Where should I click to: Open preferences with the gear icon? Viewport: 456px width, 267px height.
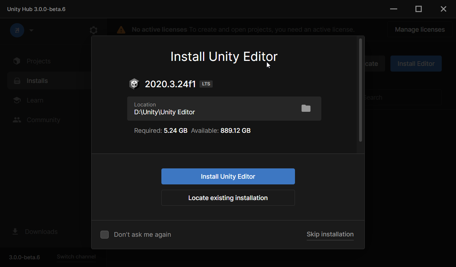point(93,30)
